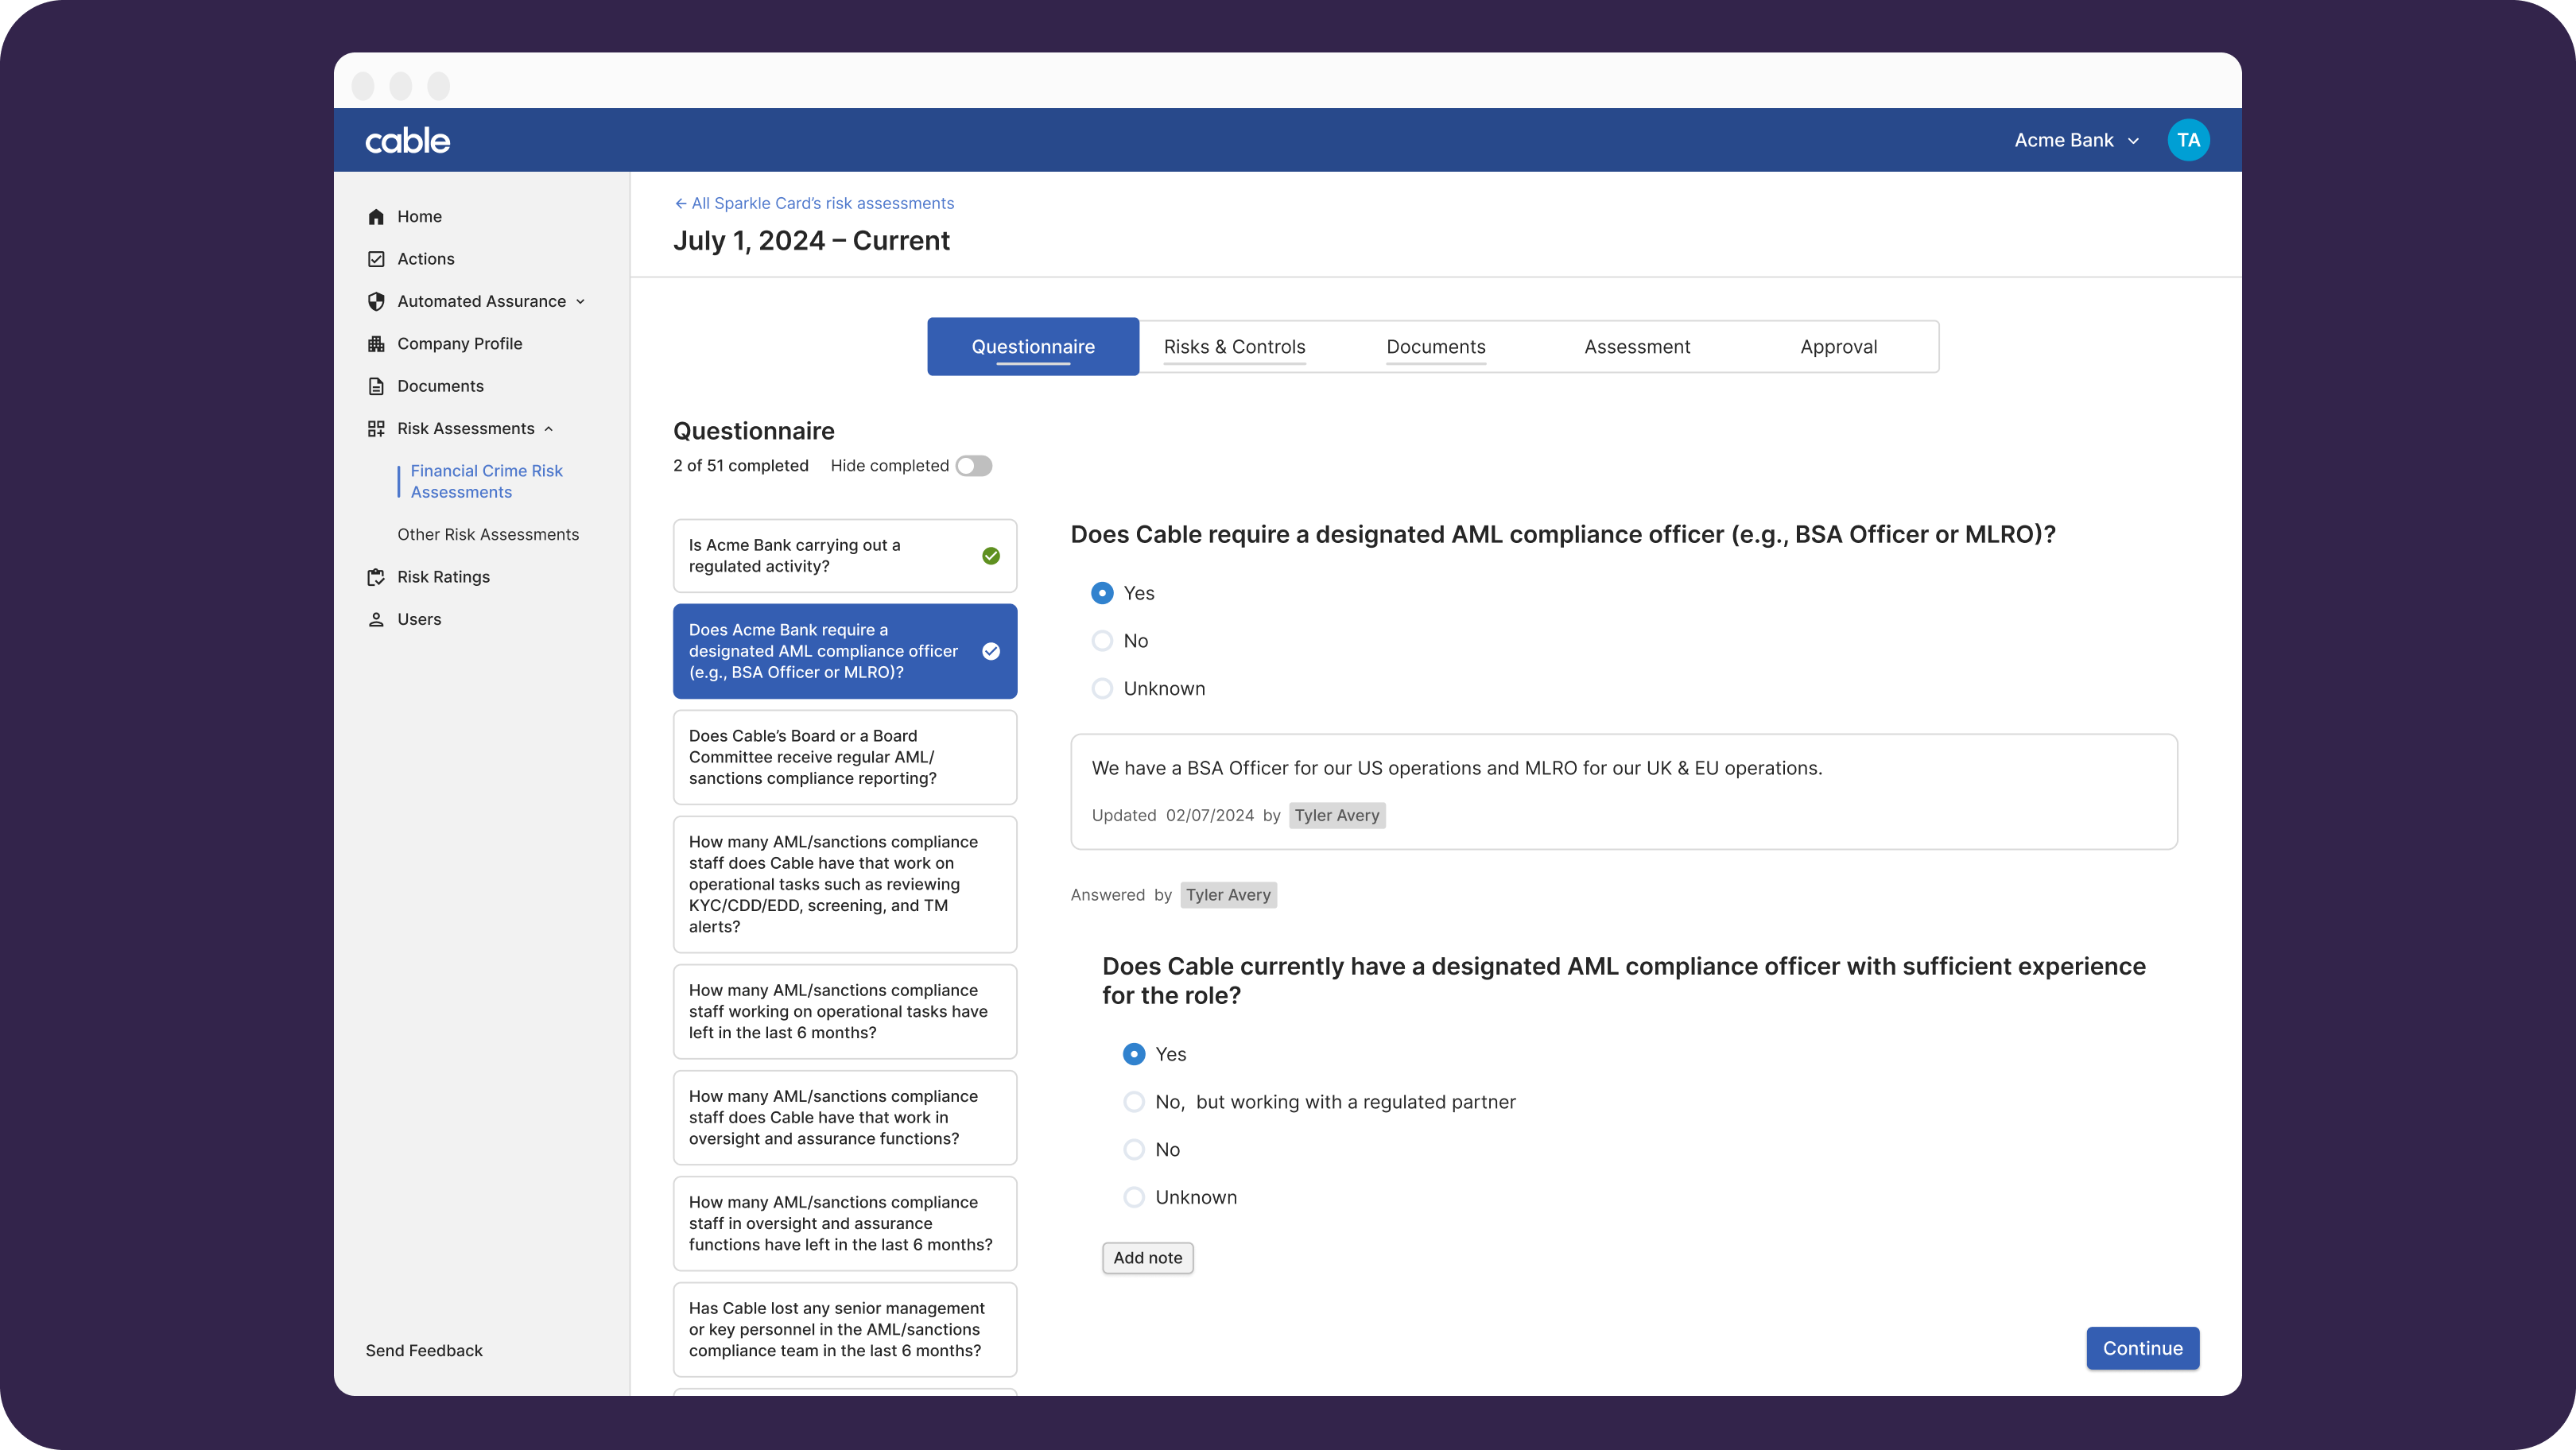2576x1450 pixels.
Task: Click the Home icon in sidebar
Action: tap(376, 217)
